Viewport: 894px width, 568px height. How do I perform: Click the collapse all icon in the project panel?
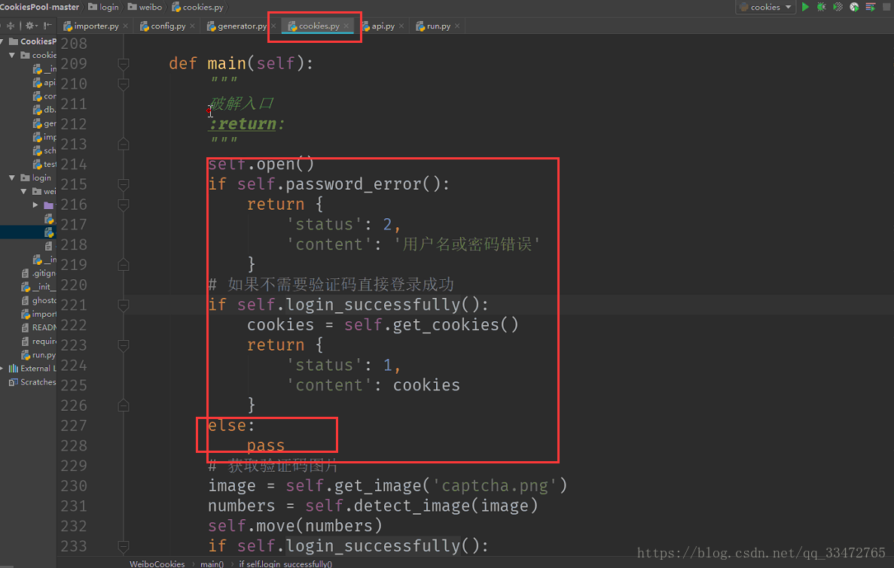[11, 26]
